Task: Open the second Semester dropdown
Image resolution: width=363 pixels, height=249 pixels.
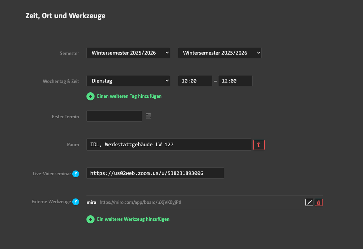Action: tap(220, 53)
